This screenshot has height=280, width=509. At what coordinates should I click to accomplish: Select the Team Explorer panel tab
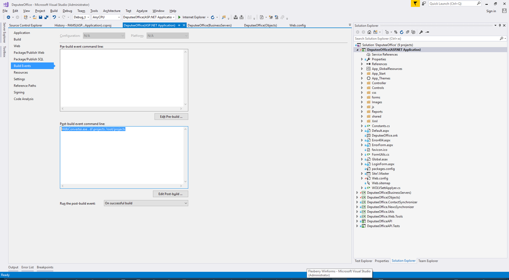[428, 261]
